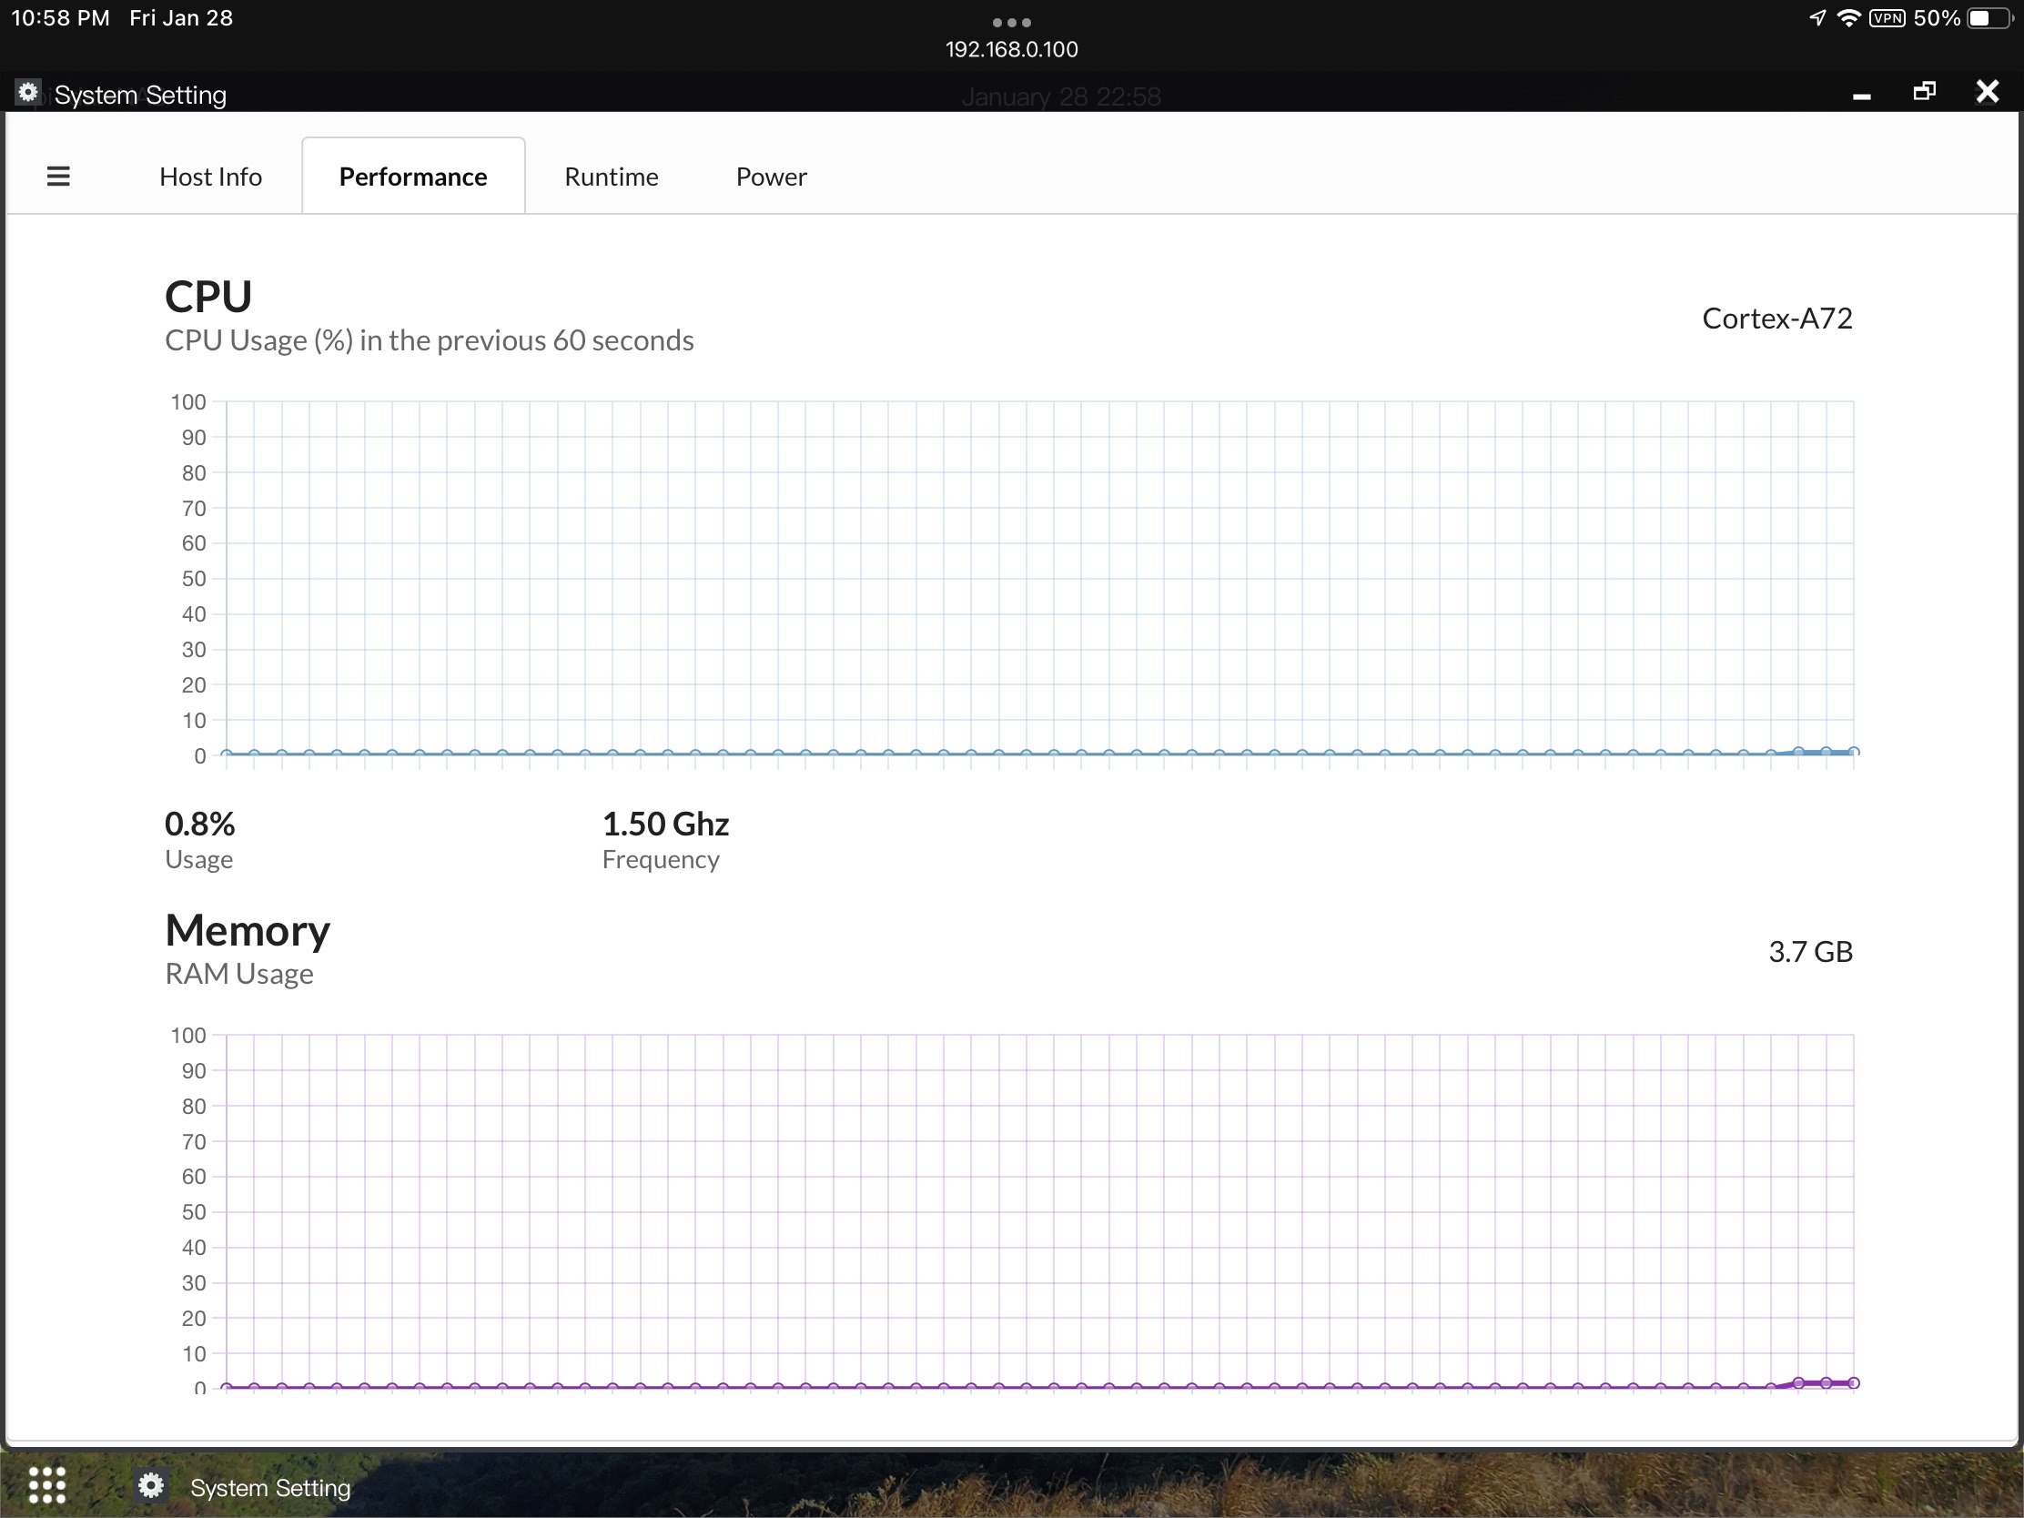Open the app launcher grid icon
2024x1518 pixels.
(x=46, y=1484)
